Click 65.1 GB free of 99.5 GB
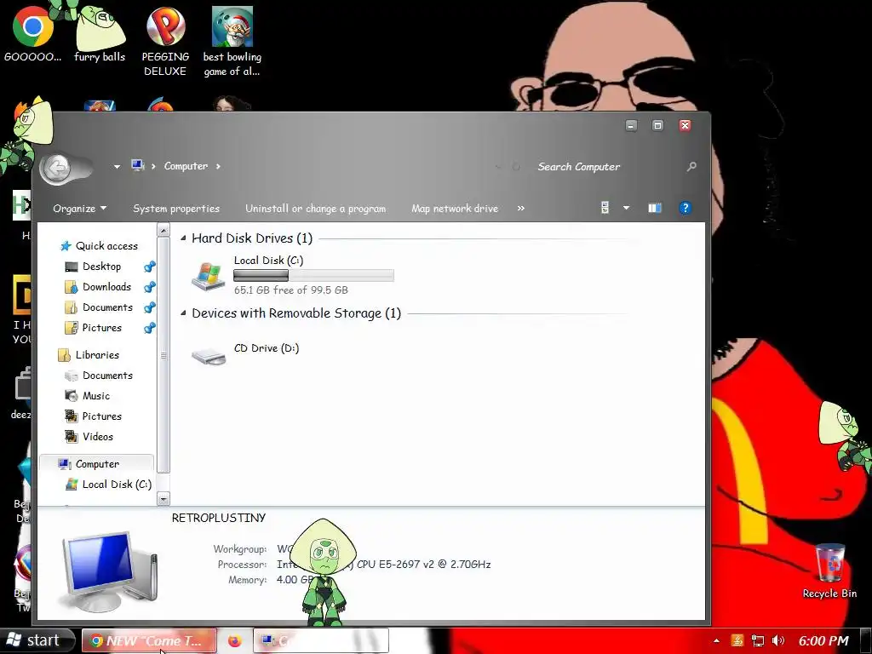872x654 pixels. (291, 290)
